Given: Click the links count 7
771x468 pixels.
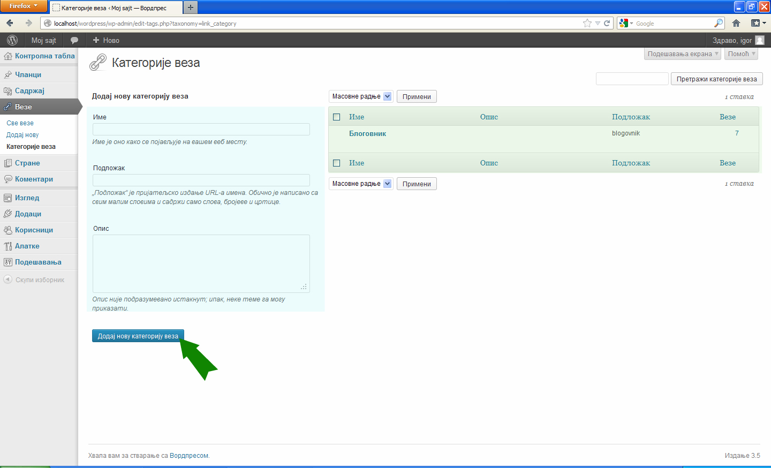Looking at the screenshot, I should click(x=737, y=133).
